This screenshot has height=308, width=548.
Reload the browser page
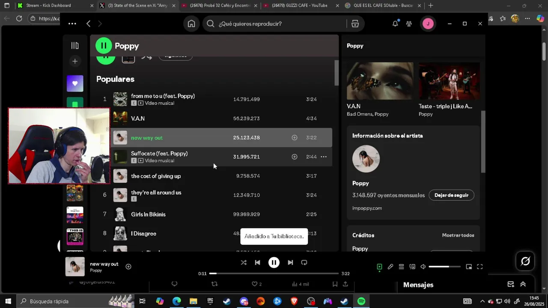tap(19, 18)
